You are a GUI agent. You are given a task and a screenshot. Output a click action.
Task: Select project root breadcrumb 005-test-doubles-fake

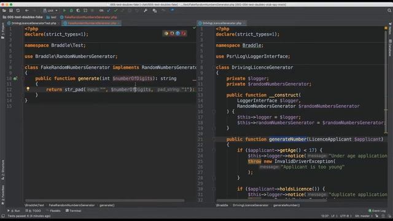pos(23,17)
